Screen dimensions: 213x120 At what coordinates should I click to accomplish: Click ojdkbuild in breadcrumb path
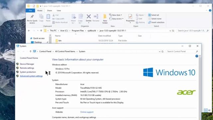click(92, 31)
